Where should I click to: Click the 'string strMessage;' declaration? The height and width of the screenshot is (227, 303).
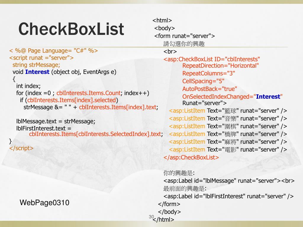[36, 65]
